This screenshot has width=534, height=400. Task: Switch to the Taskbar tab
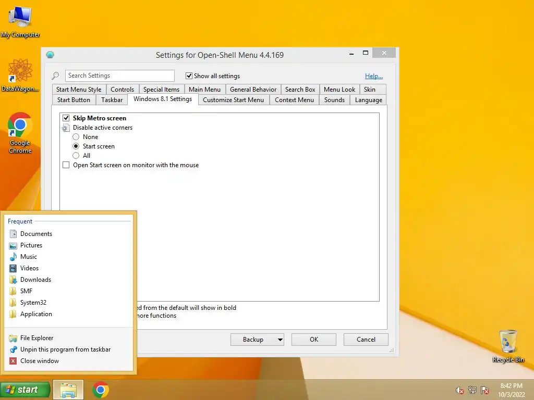click(x=112, y=100)
